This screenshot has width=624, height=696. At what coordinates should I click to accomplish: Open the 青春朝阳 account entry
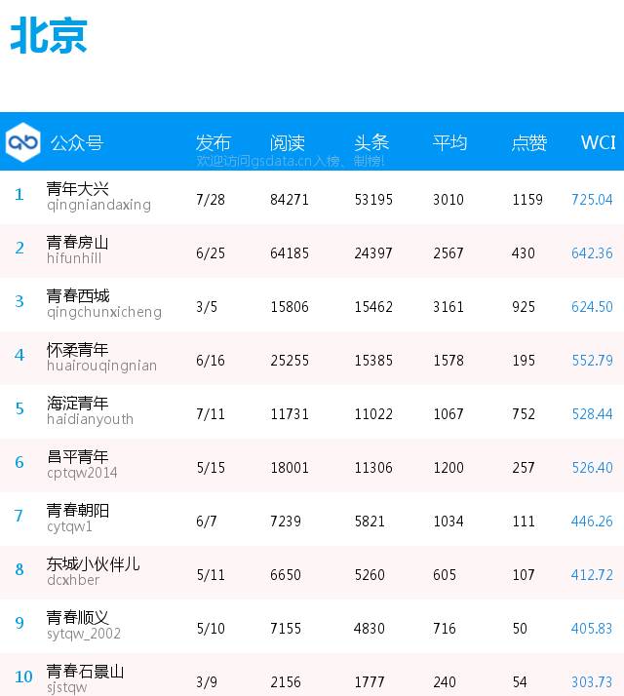[x=77, y=511]
